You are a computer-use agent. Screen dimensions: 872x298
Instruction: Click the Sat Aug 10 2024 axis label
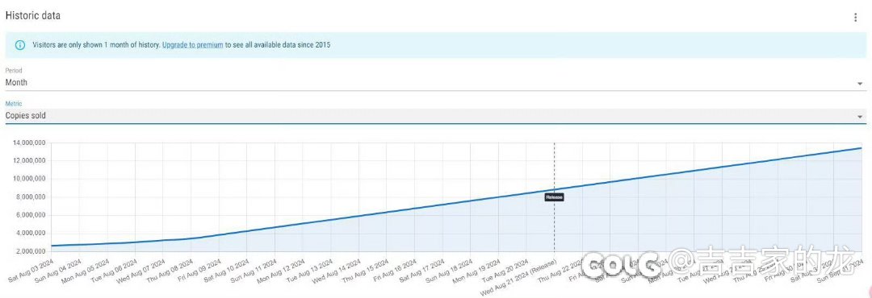pyautogui.click(x=227, y=270)
